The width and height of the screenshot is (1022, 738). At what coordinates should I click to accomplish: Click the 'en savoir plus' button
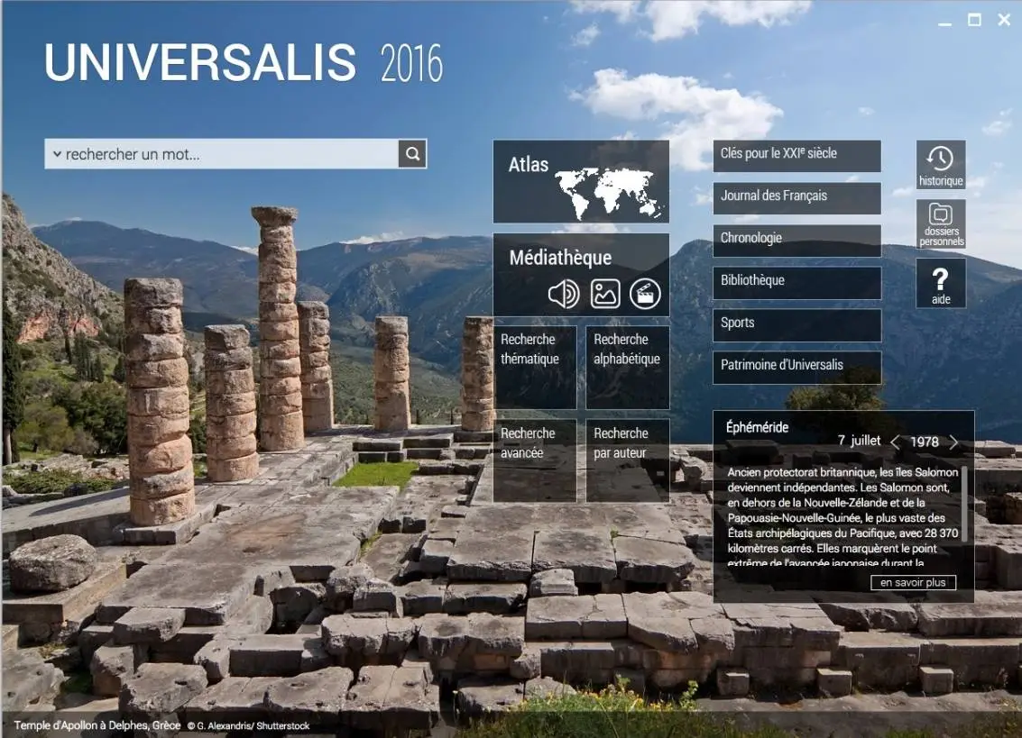coord(913,582)
